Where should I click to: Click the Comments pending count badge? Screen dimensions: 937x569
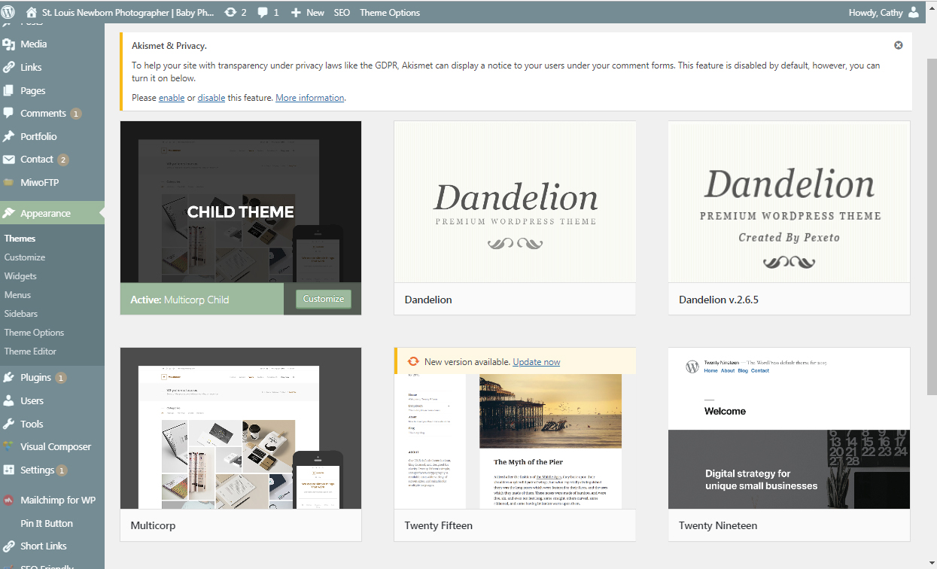tap(75, 114)
